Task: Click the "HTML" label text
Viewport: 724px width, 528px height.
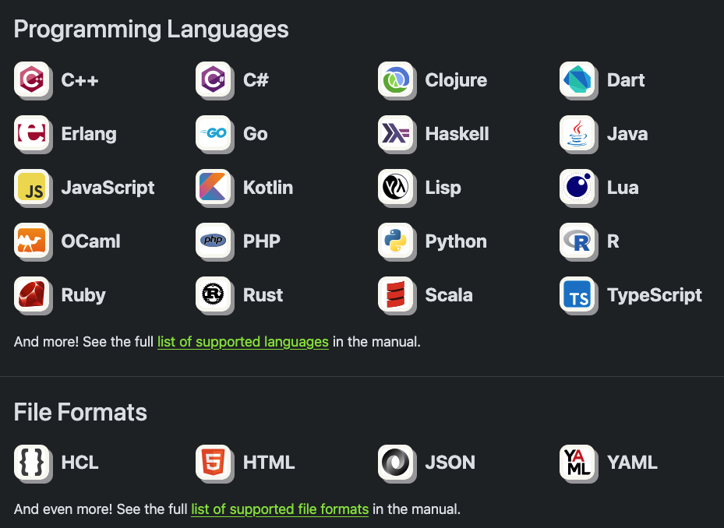Action: (269, 463)
